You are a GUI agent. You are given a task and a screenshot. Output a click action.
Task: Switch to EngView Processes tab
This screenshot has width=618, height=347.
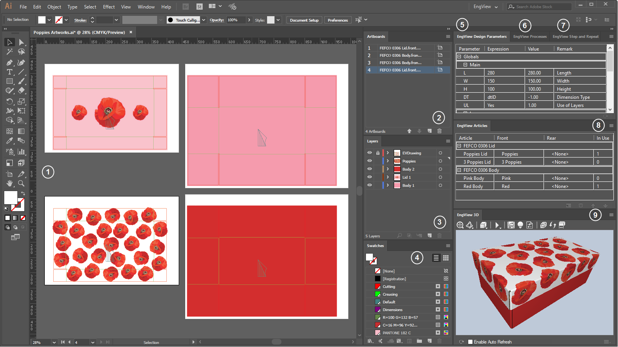click(x=530, y=37)
